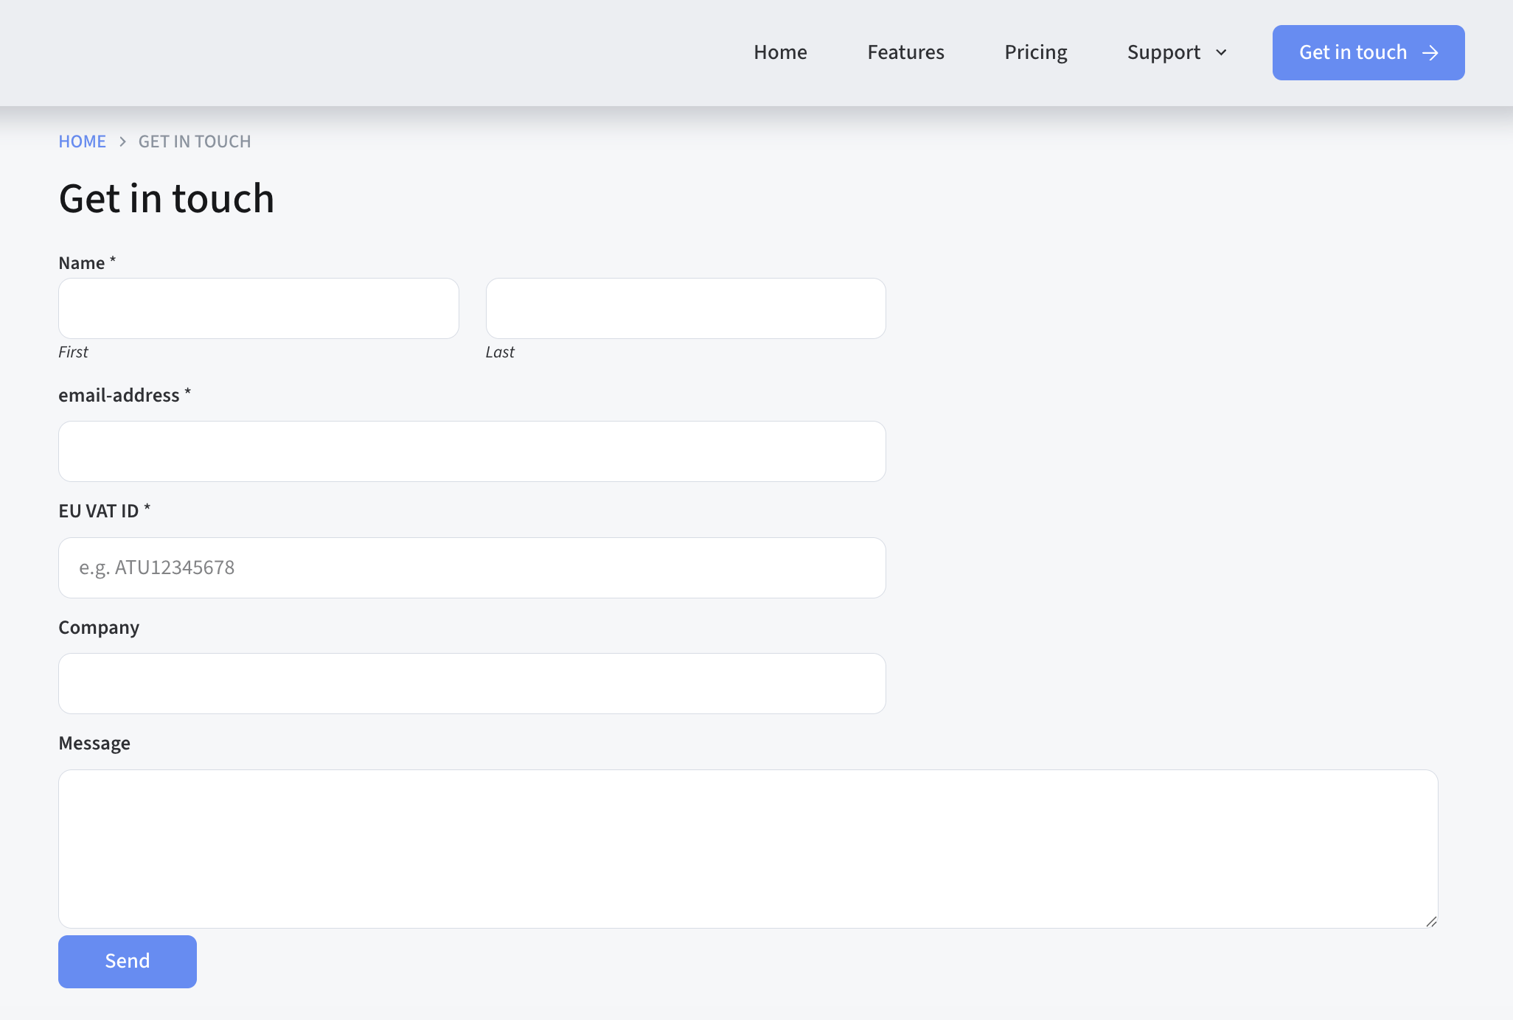Click the breadcrumb separator chevron
The image size is (1513, 1020).
[x=122, y=141]
